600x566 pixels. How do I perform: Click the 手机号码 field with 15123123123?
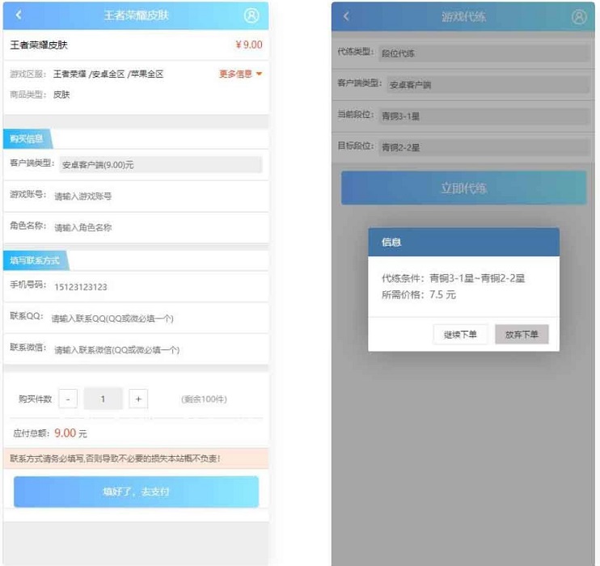click(x=158, y=286)
